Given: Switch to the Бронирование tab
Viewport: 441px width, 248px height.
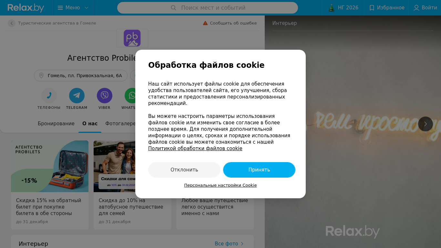Looking at the screenshot, I should [56, 124].
